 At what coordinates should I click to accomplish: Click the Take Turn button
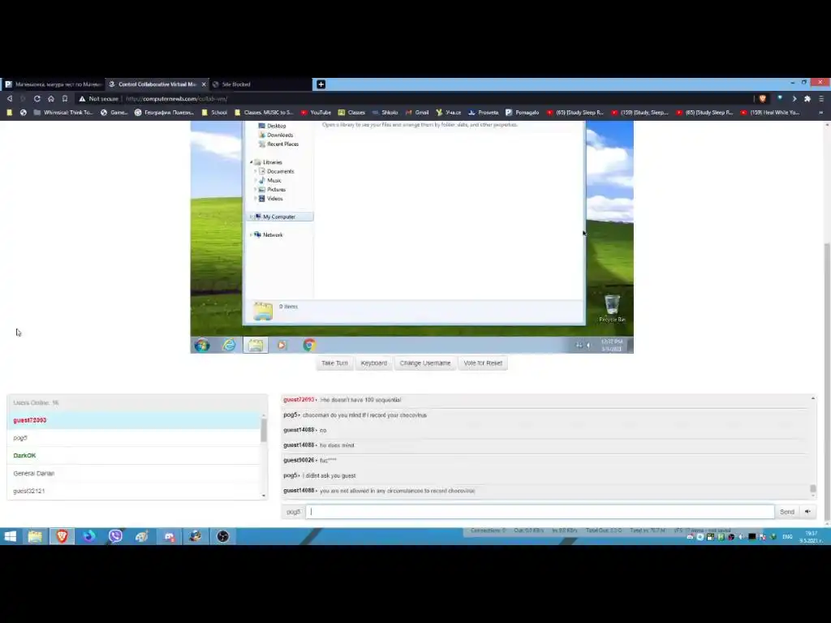click(334, 363)
